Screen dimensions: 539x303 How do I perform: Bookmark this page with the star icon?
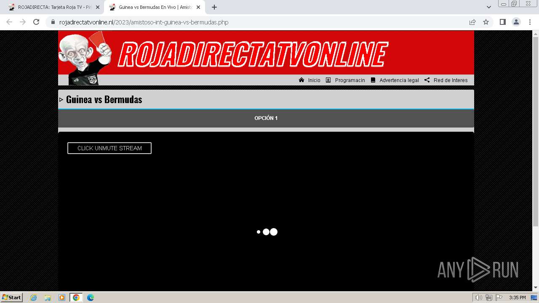click(x=486, y=22)
